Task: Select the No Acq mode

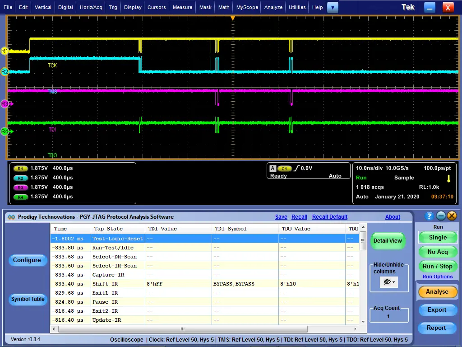Action: coord(437,252)
